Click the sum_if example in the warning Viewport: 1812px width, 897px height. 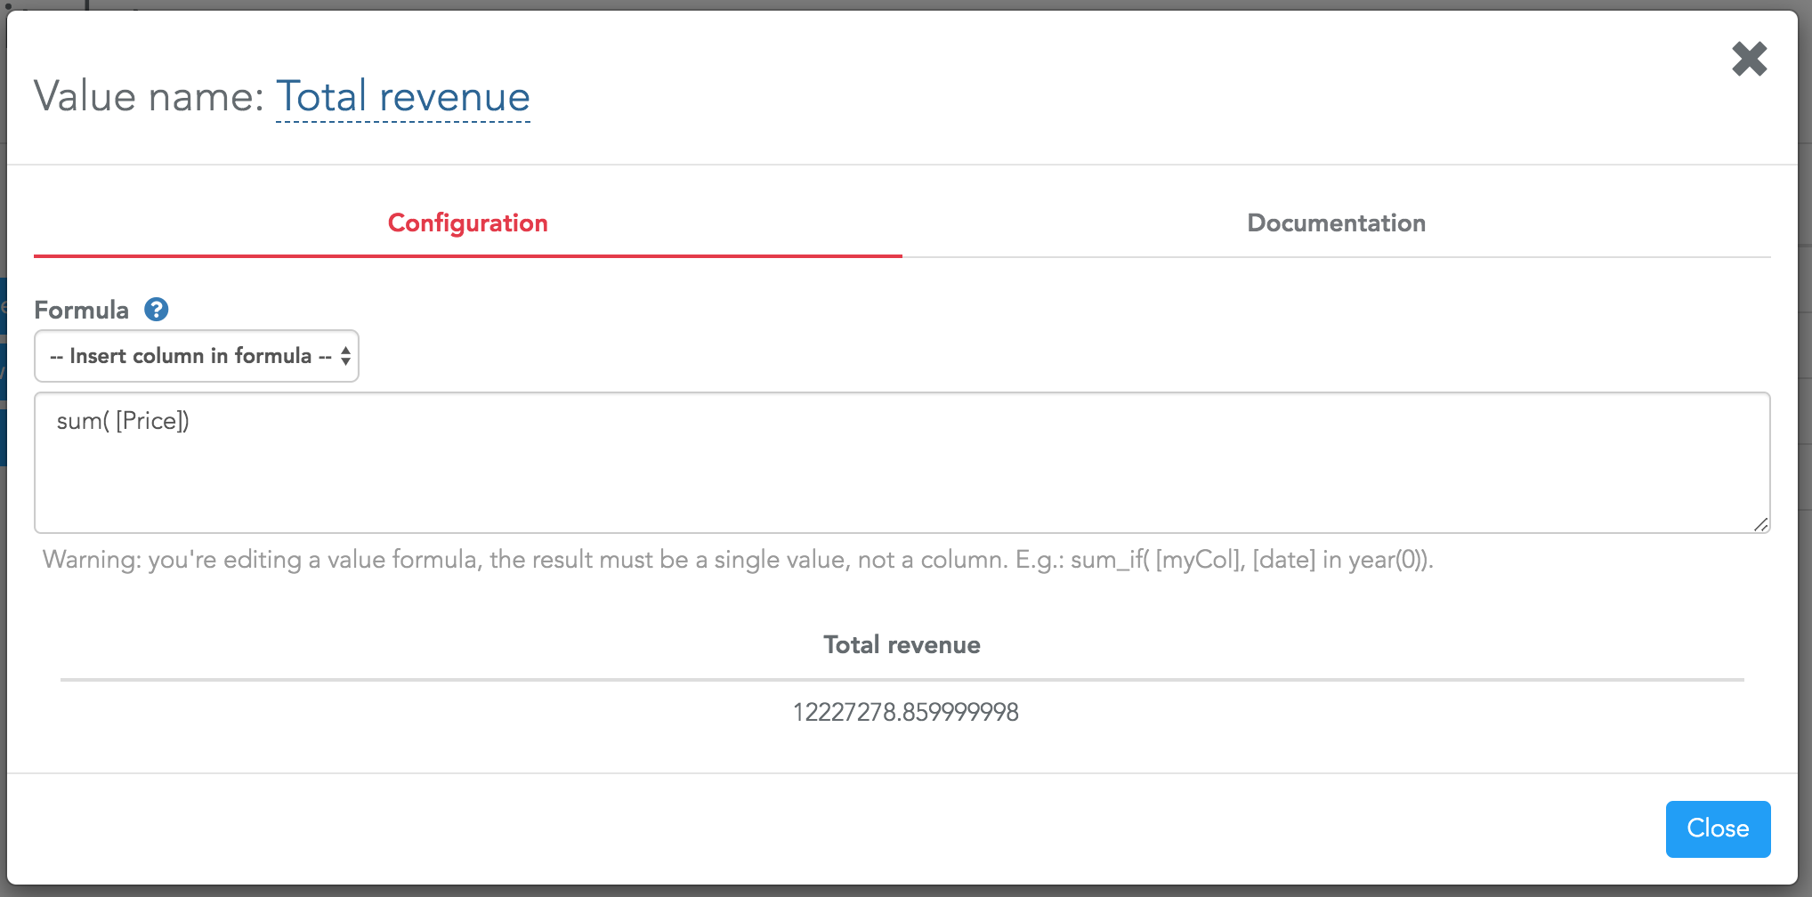(1250, 560)
